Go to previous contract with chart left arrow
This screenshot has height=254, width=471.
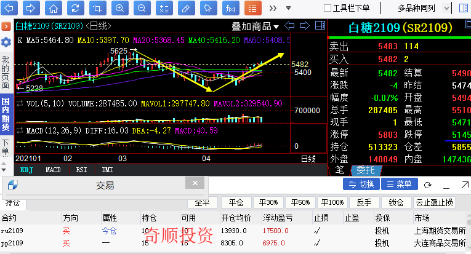(x=289, y=26)
